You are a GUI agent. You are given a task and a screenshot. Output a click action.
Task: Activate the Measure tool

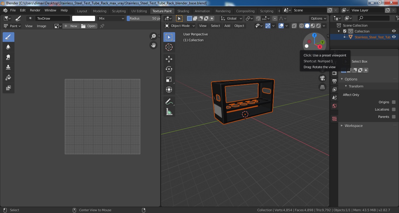pos(169,112)
